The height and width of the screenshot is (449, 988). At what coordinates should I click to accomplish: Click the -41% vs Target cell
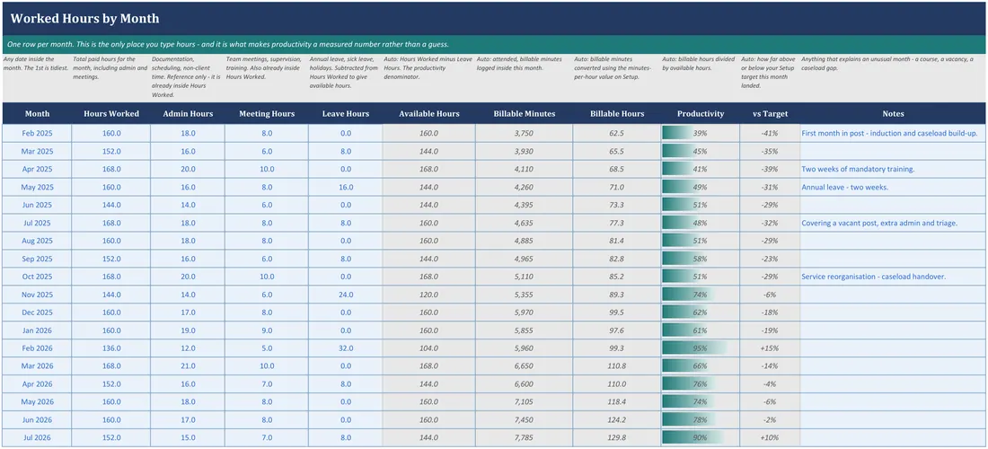[x=770, y=134]
